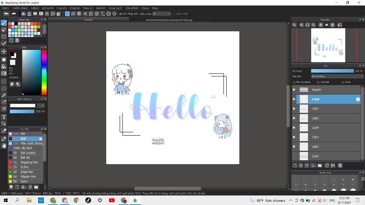The image size is (365, 205).
Task: Click the navigator preview thumbnail
Action: [328, 45]
